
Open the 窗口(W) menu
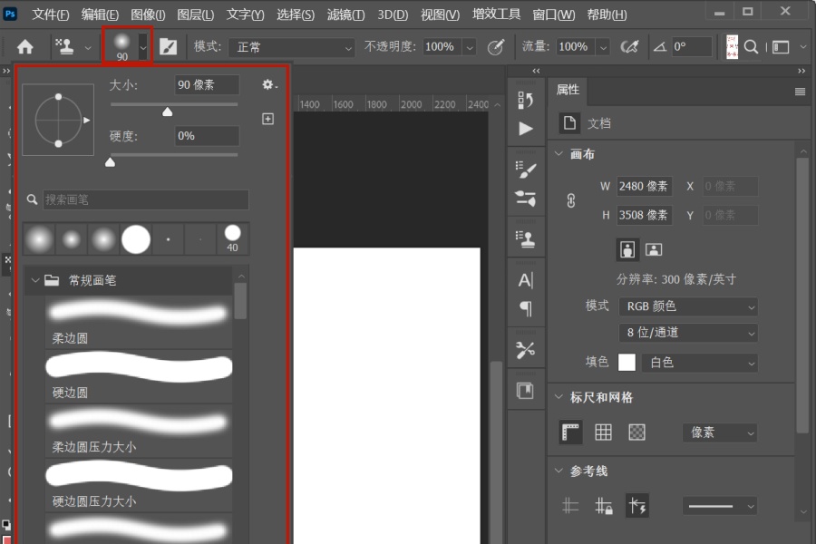[x=554, y=15]
